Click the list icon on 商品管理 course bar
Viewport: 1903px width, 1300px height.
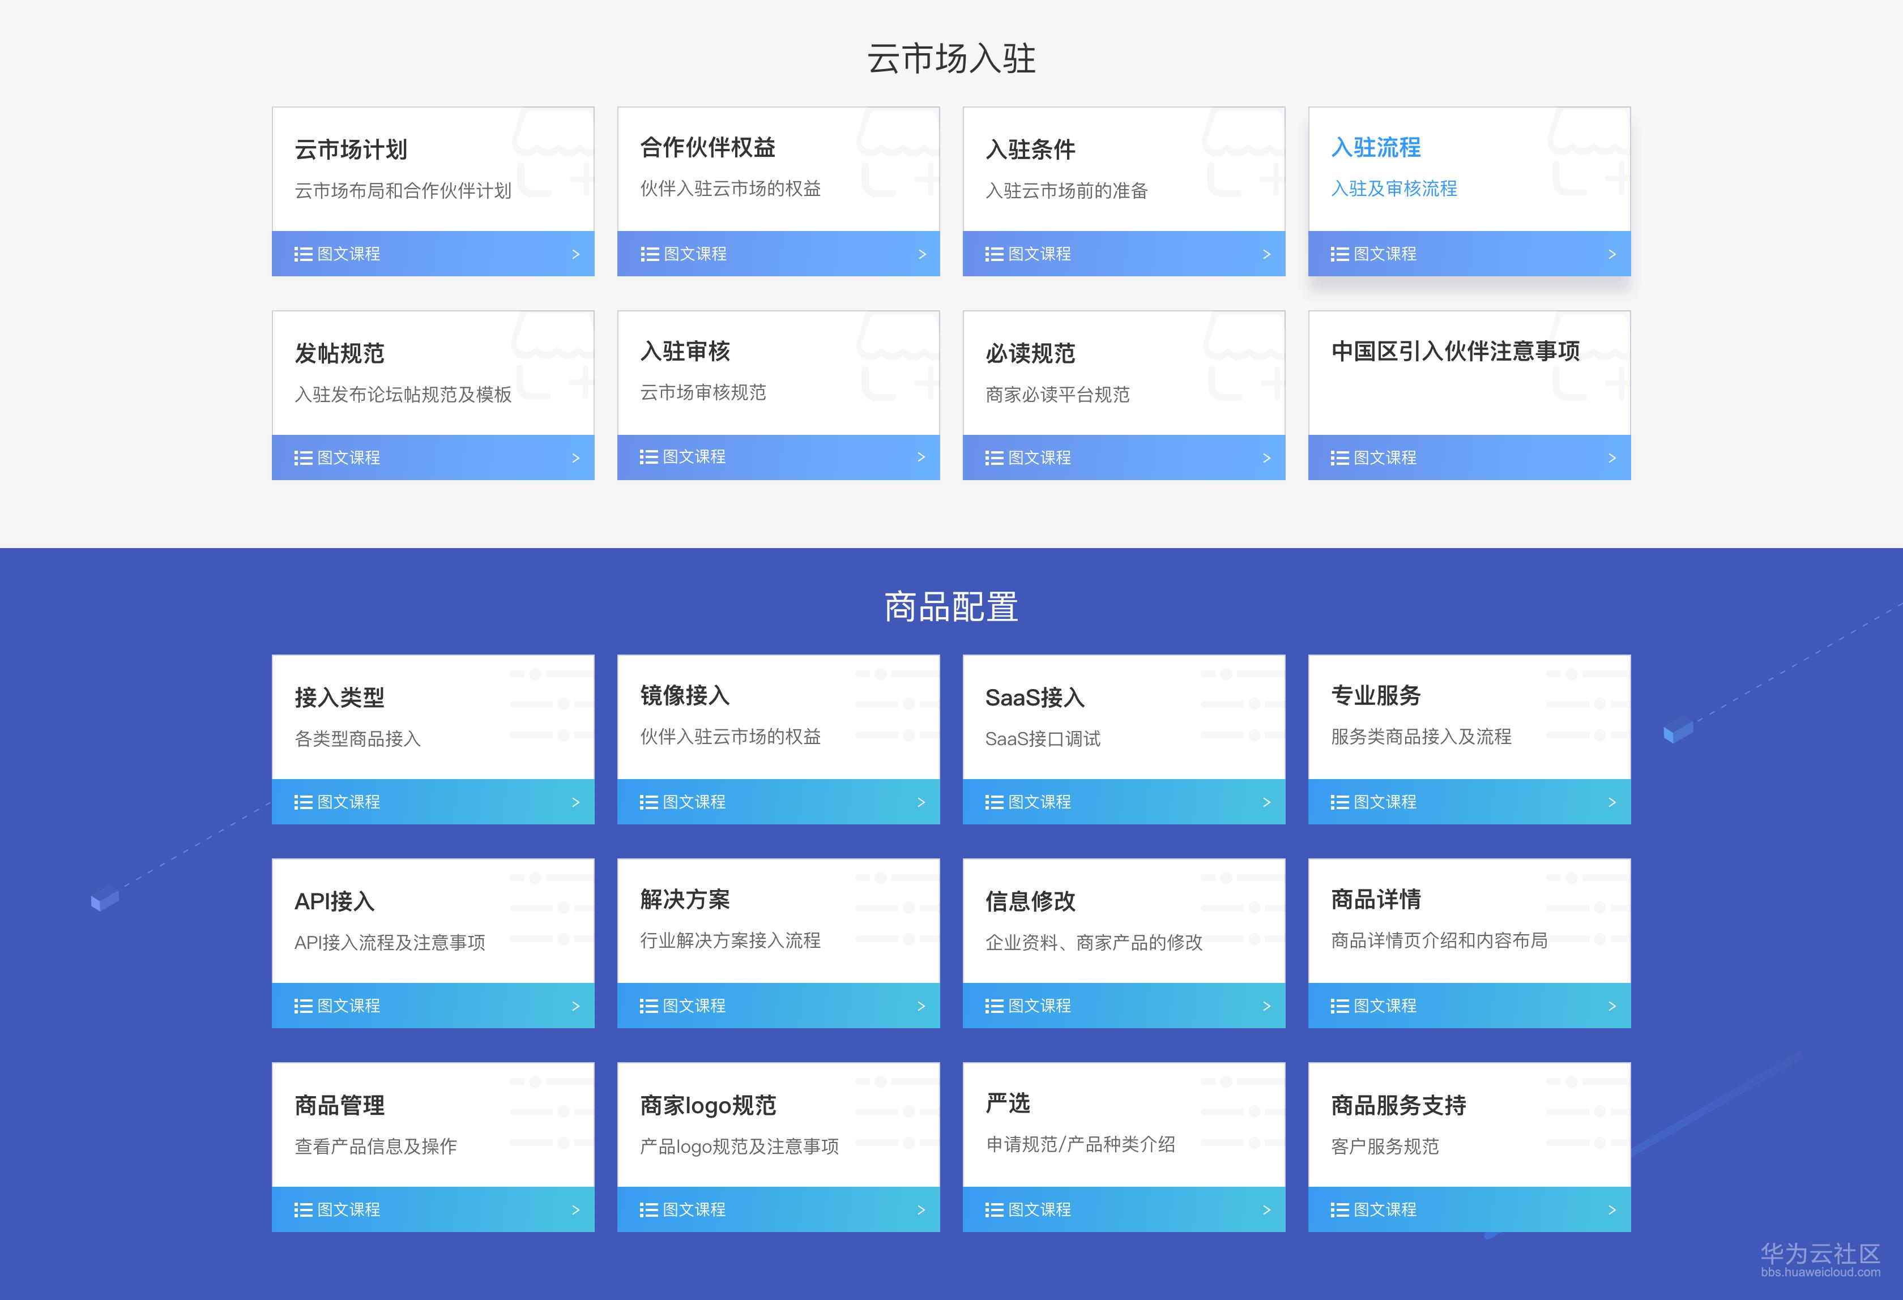tap(302, 1210)
